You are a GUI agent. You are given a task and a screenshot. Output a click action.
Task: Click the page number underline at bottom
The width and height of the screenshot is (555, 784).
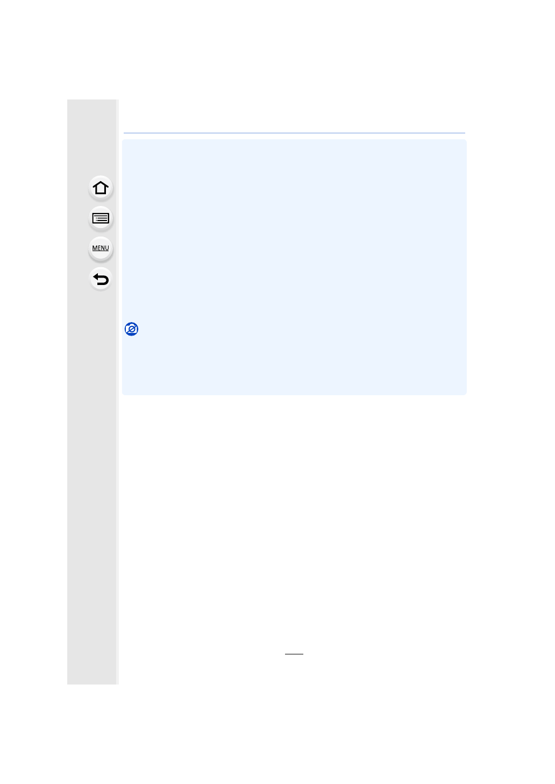(294, 654)
